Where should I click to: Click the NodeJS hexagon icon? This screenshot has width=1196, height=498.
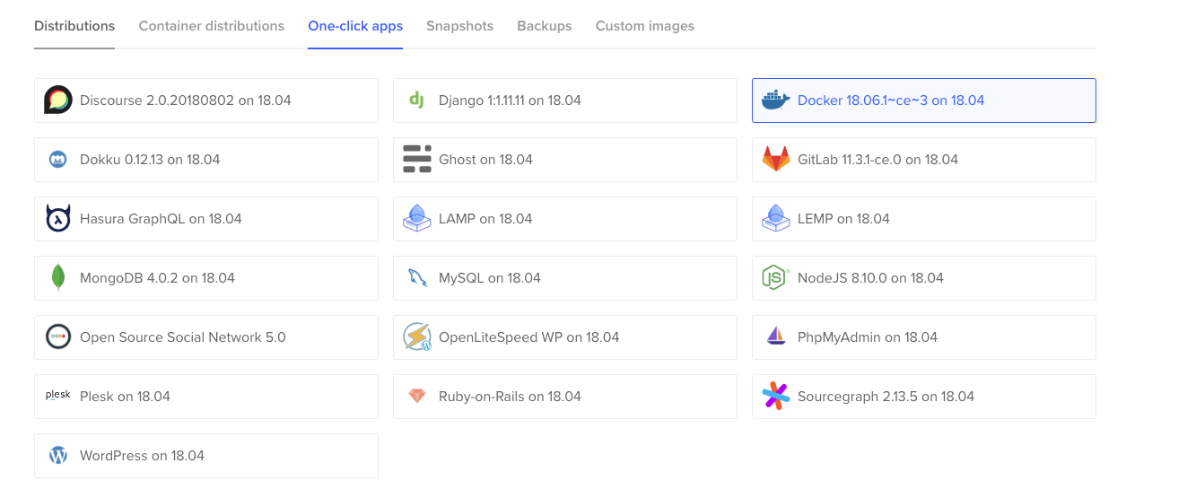pyautogui.click(x=775, y=278)
